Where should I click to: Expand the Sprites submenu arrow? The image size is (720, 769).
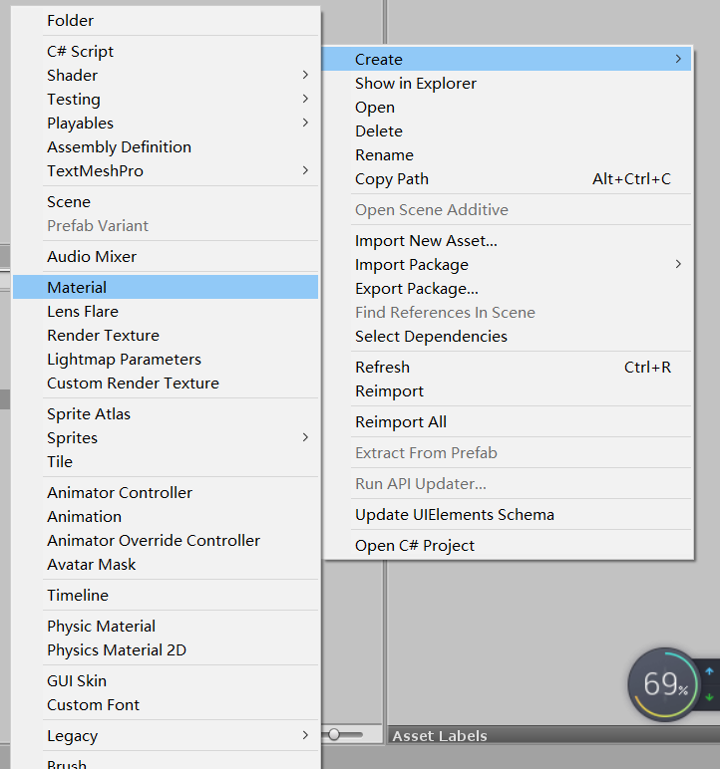(305, 437)
